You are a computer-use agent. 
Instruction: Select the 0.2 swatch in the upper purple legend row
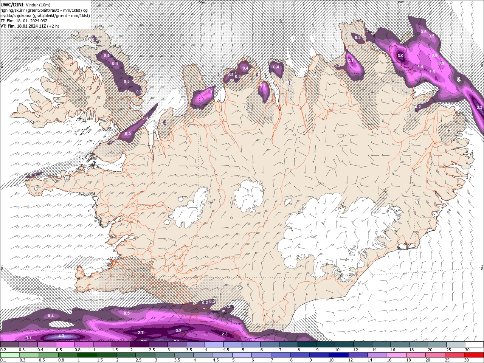click(9, 344)
